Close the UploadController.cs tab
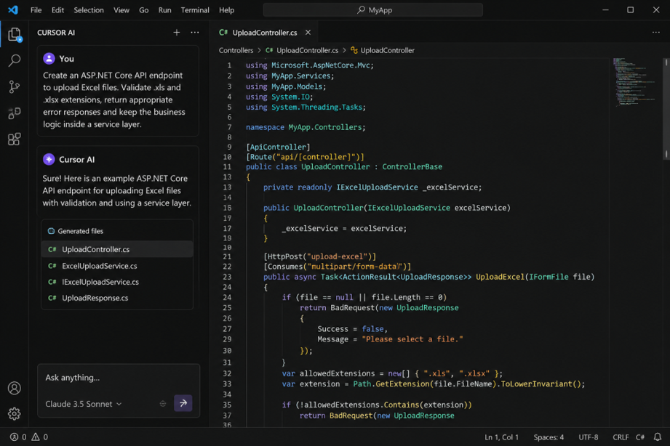The height and width of the screenshot is (446, 670). (x=308, y=33)
